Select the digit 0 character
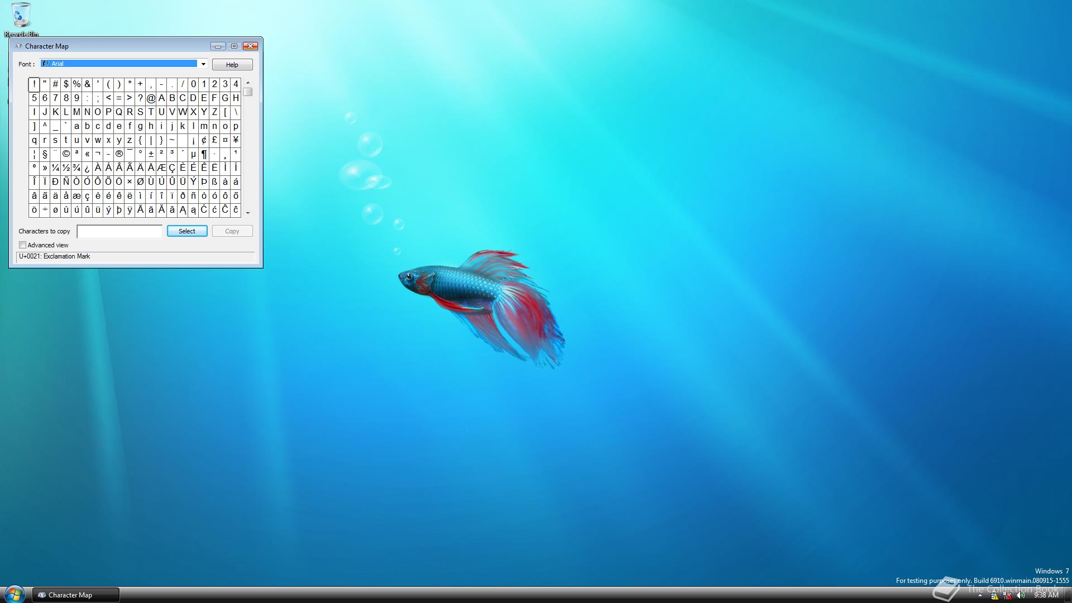Screen dimensions: 1072x603 coord(193,84)
